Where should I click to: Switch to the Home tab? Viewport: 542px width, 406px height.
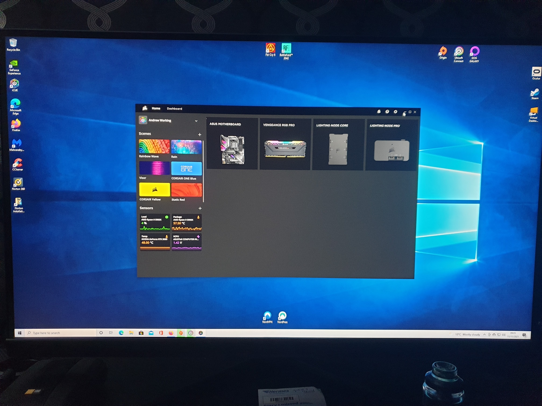[156, 108]
